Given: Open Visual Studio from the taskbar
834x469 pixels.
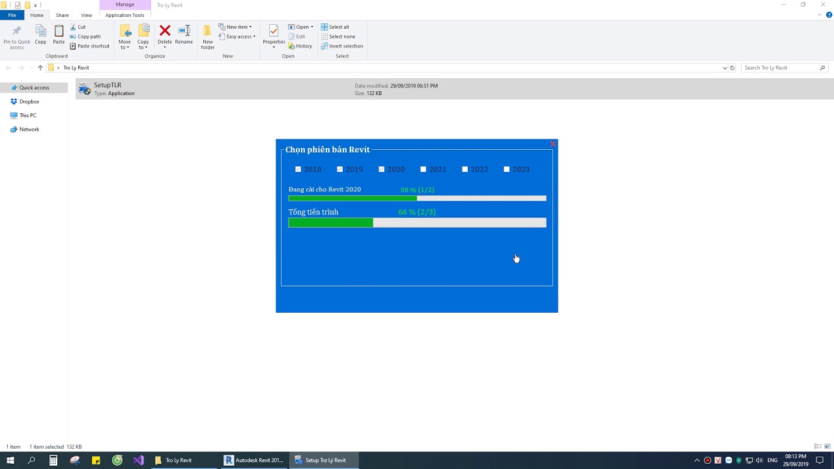Looking at the screenshot, I should [138, 460].
